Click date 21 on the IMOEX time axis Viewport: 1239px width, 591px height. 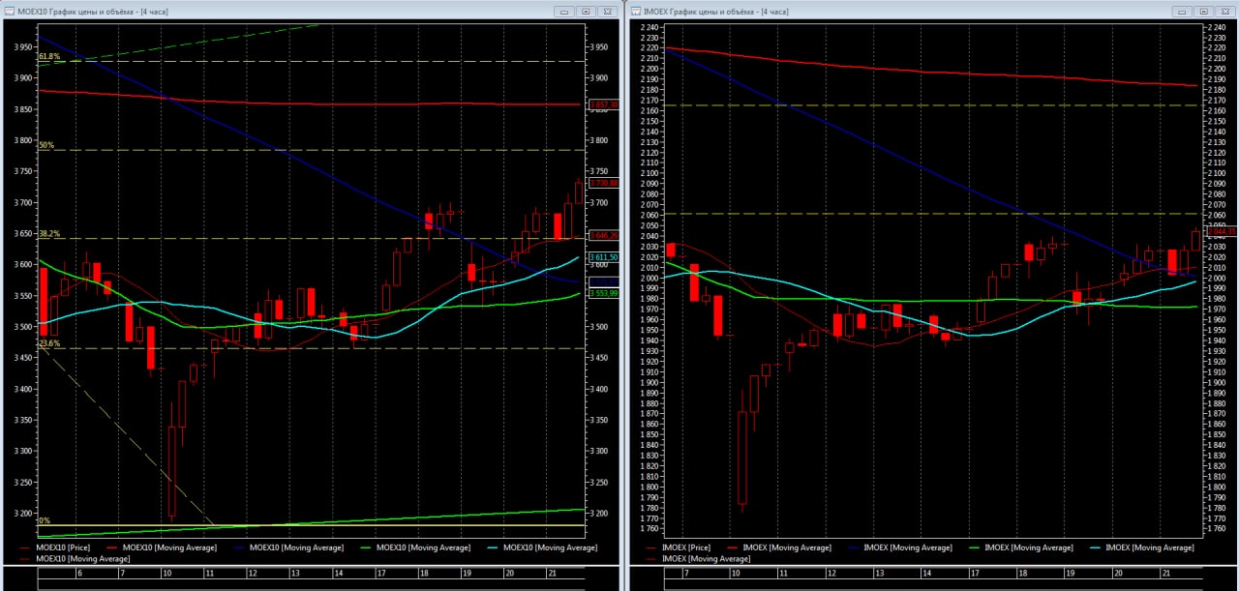pyautogui.click(x=1165, y=574)
